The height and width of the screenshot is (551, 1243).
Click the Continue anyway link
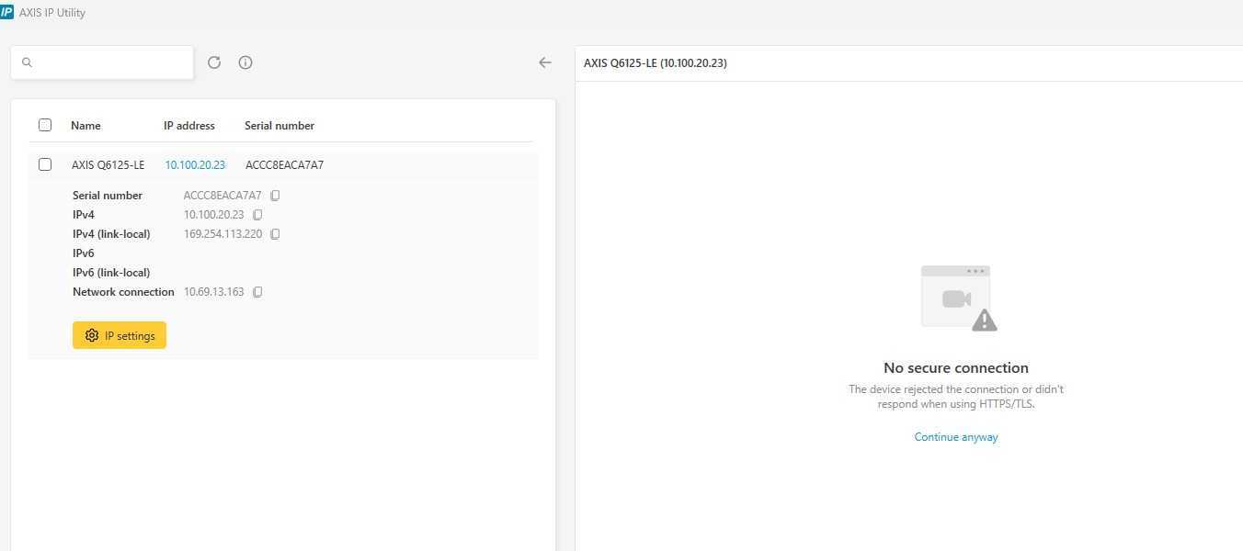[x=955, y=437]
